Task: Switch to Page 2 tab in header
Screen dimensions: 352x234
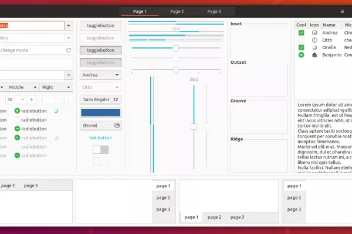Action: (177, 12)
